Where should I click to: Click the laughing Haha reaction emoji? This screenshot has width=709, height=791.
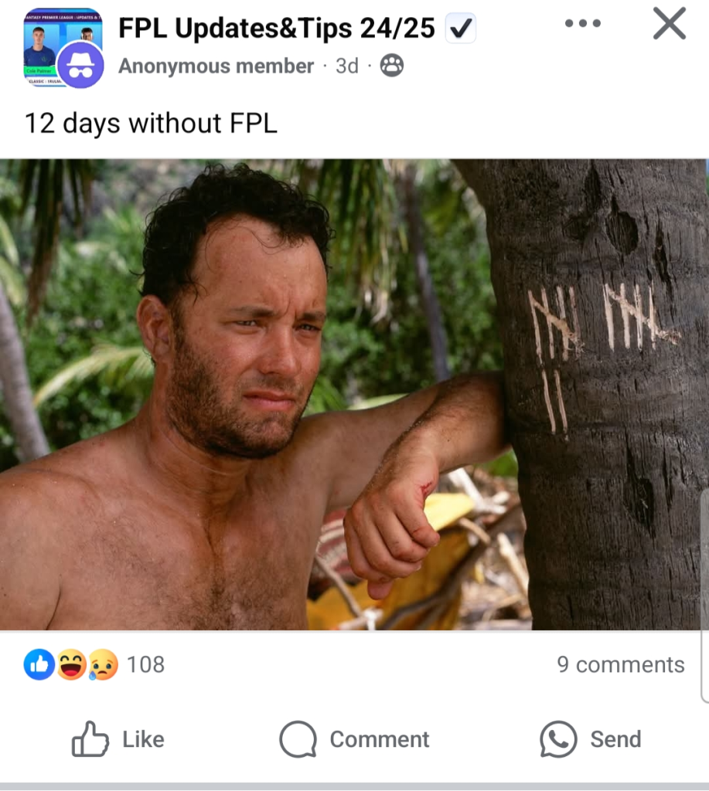tap(72, 664)
